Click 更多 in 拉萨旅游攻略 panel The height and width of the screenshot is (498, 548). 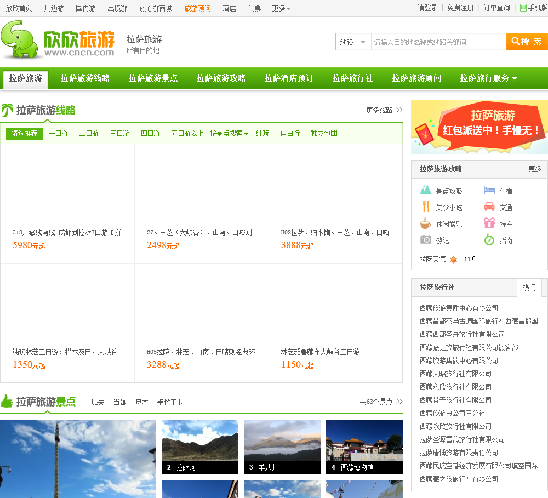click(535, 169)
